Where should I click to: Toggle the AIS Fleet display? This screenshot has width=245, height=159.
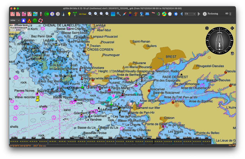81,14
